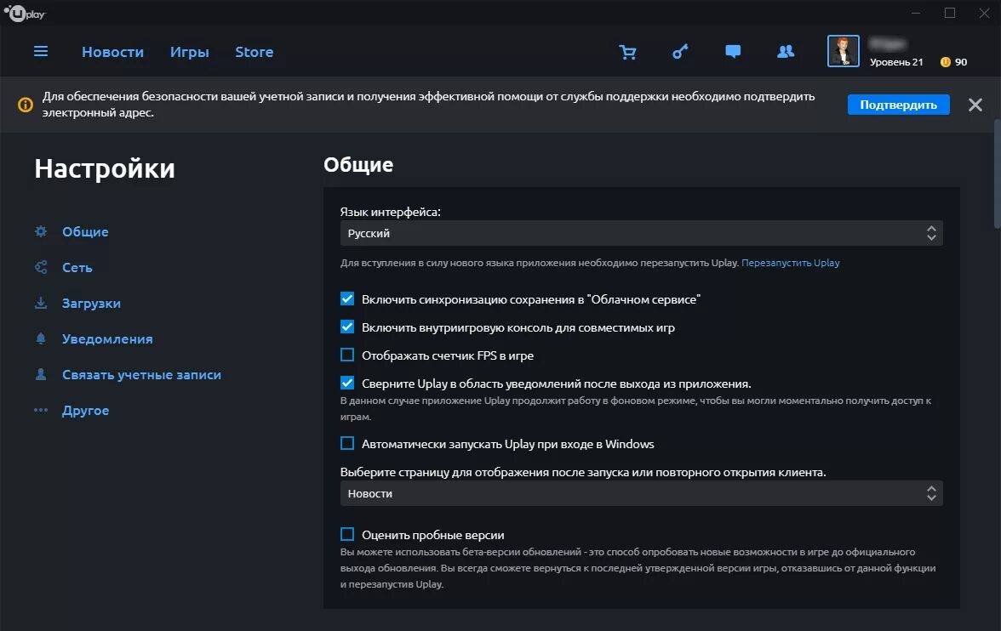
Task: Select Общие settings section
Action: tap(85, 231)
